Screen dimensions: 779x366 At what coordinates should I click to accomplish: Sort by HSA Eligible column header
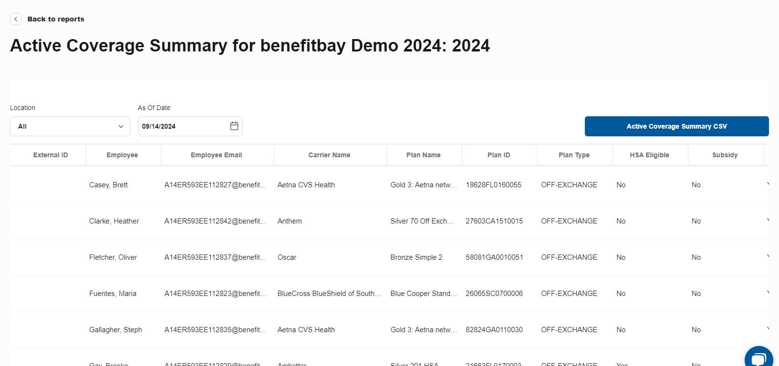(650, 155)
